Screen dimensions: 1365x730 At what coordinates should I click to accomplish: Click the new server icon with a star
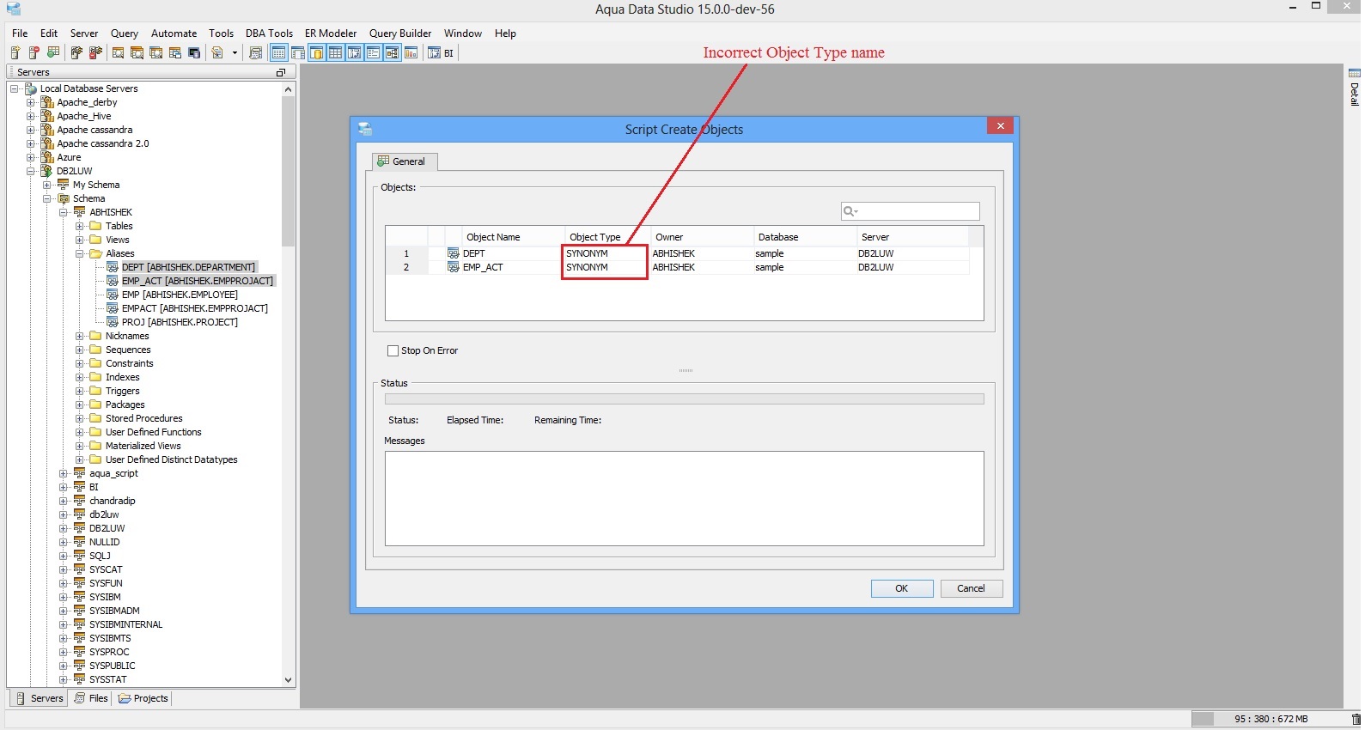point(15,53)
